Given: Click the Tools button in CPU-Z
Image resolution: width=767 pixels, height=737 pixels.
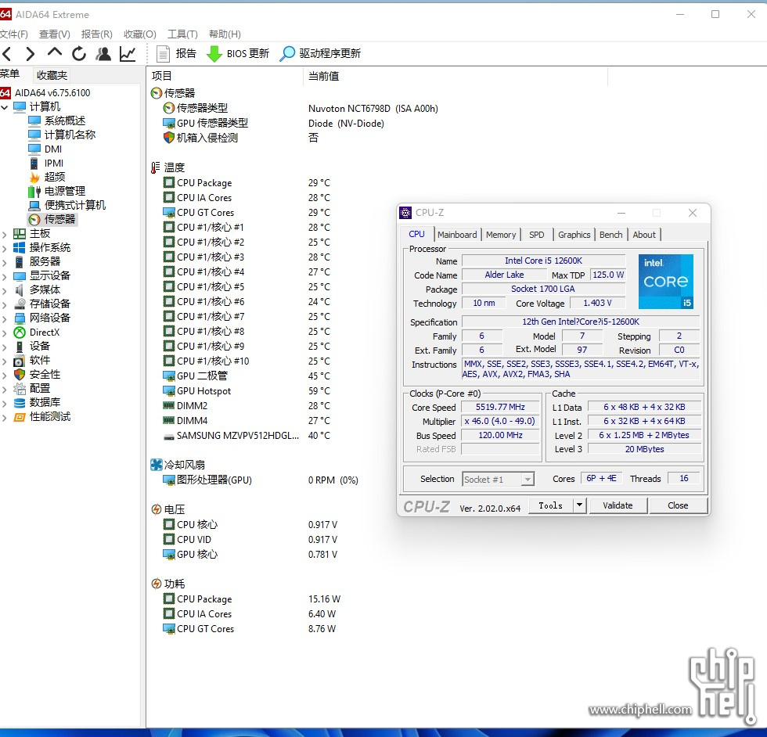Looking at the screenshot, I should click(550, 505).
